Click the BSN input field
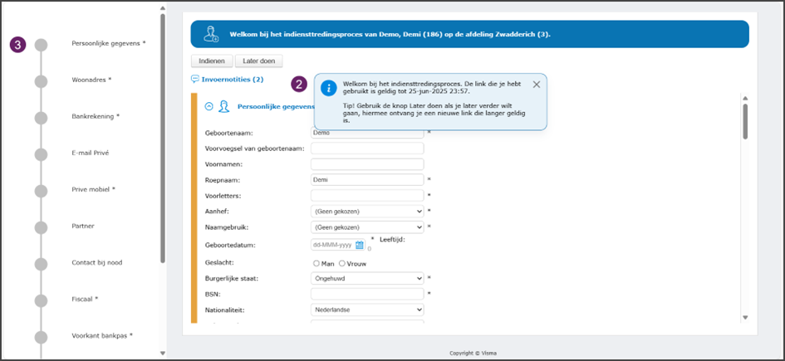This screenshot has height=361, width=785. click(367, 294)
